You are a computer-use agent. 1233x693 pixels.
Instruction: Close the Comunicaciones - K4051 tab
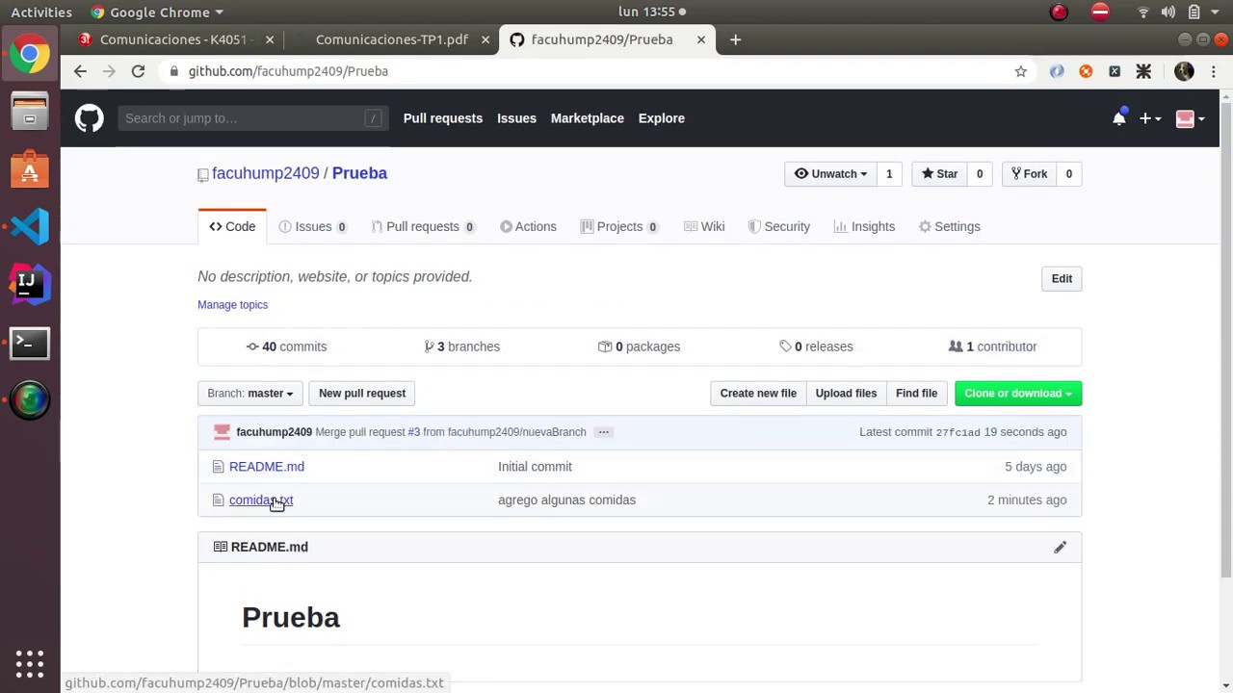(x=270, y=39)
